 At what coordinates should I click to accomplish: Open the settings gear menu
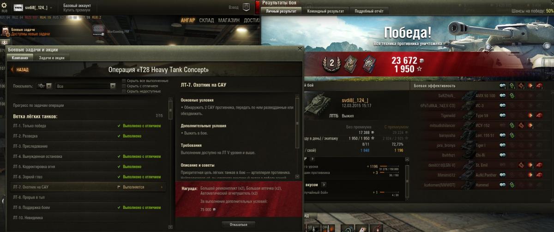pos(4,4)
